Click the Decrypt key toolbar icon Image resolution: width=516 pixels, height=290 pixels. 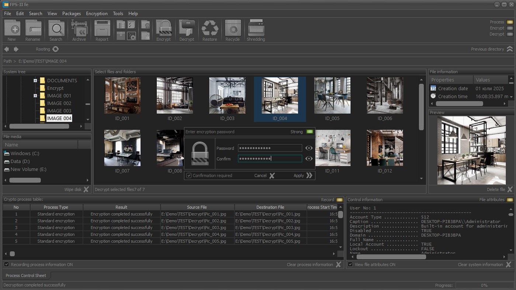tap(187, 29)
